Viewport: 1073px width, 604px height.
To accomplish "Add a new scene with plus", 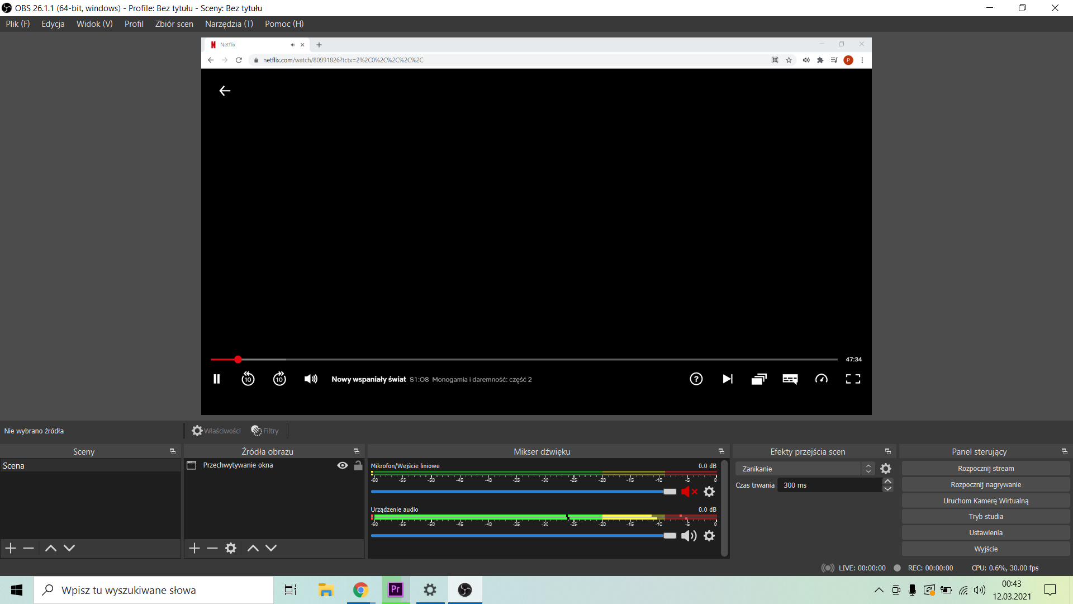I will 11,548.
